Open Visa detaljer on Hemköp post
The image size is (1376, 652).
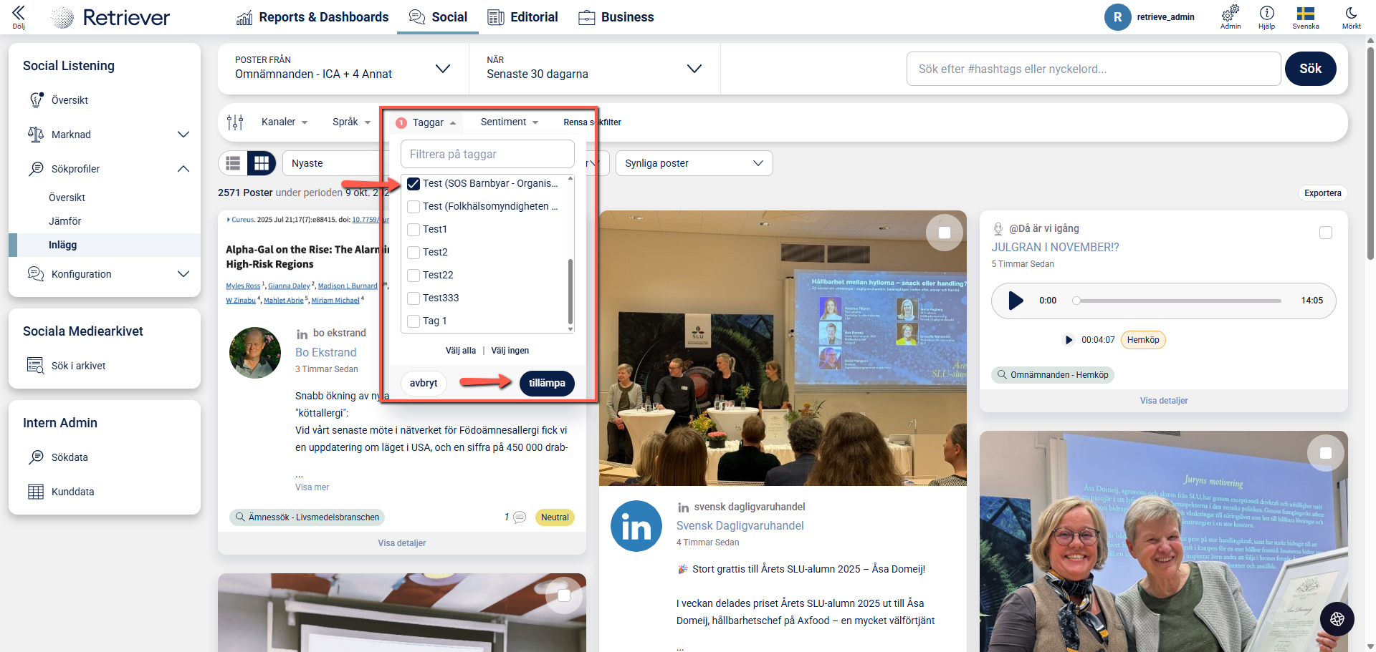[1163, 401]
